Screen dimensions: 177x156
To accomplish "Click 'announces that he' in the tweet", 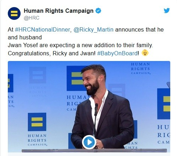I will click(139, 29).
